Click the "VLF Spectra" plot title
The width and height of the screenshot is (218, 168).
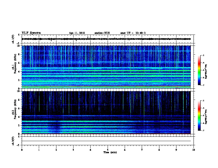click(31, 33)
